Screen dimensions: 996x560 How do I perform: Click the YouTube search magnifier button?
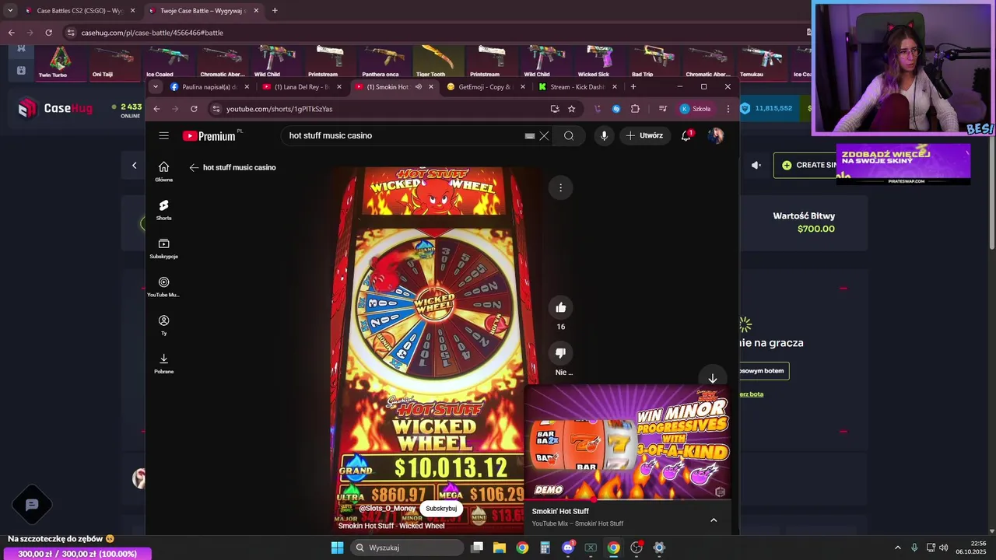coord(569,135)
